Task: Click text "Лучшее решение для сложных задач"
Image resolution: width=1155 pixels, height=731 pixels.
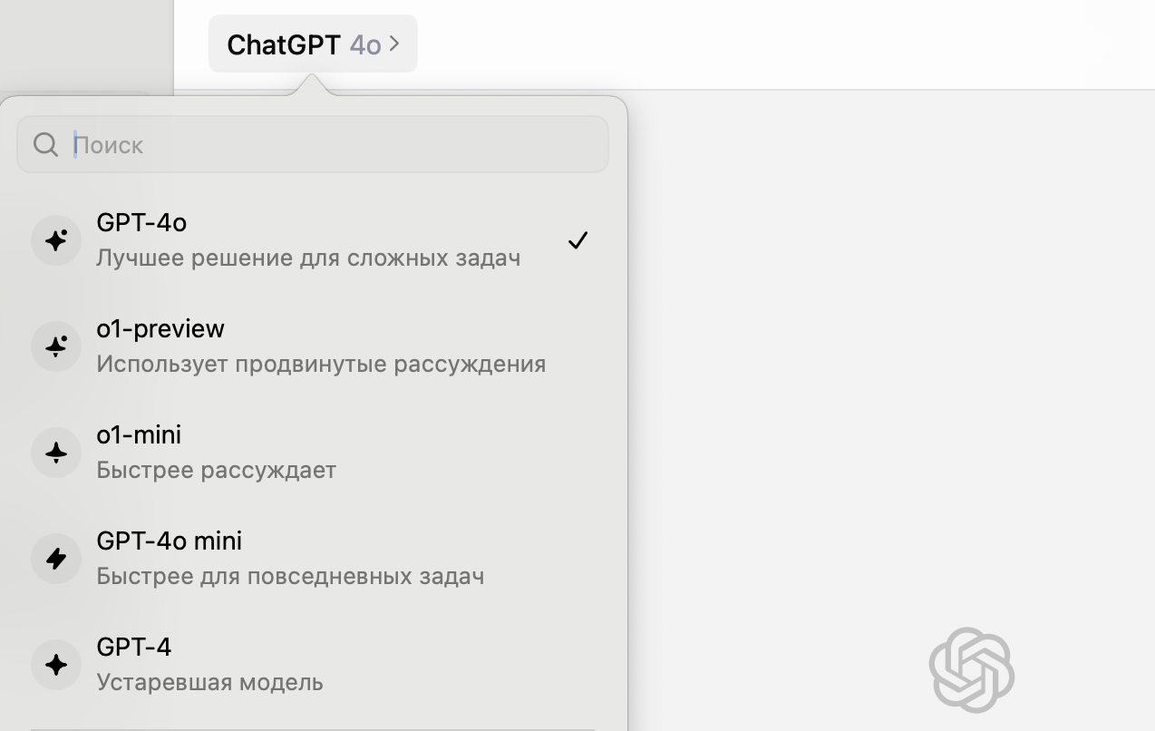Action: pos(308,258)
